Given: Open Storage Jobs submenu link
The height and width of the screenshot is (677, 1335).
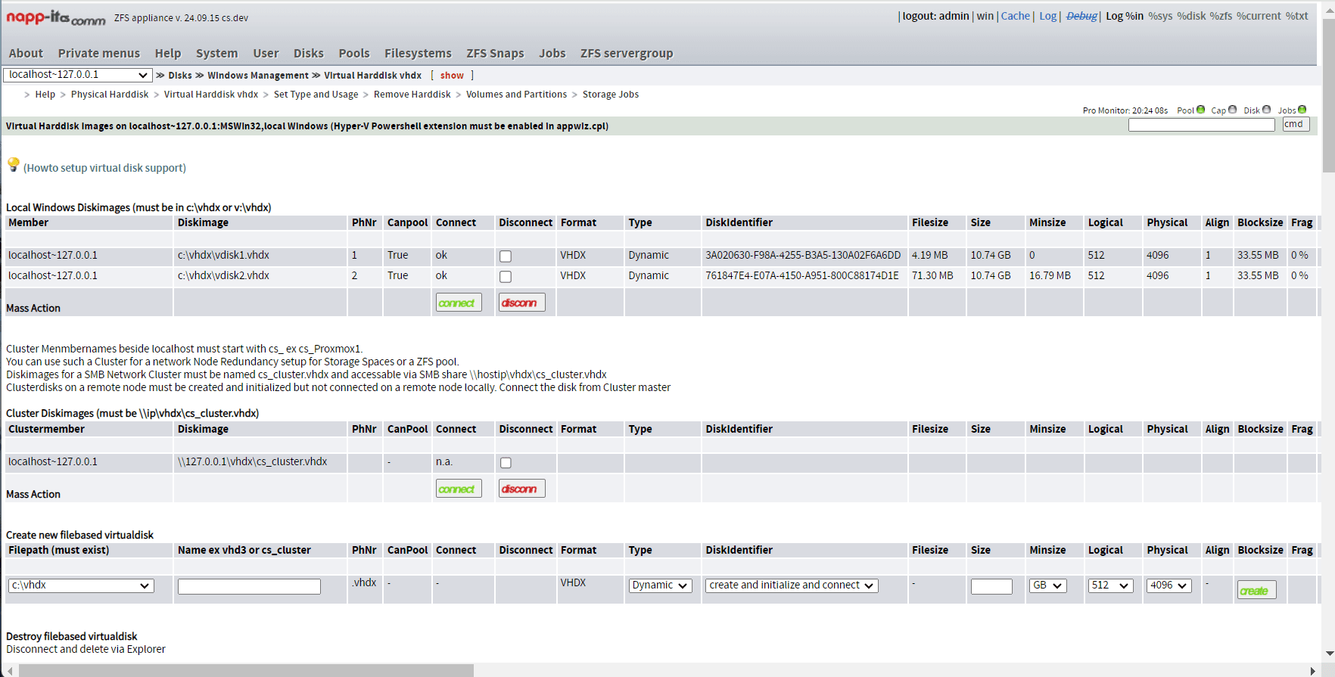Looking at the screenshot, I should pyautogui.click(x=610, y=95).
